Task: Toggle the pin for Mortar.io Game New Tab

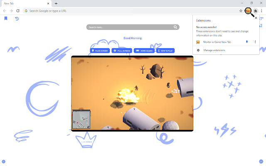Action: [x=247, y=42]
